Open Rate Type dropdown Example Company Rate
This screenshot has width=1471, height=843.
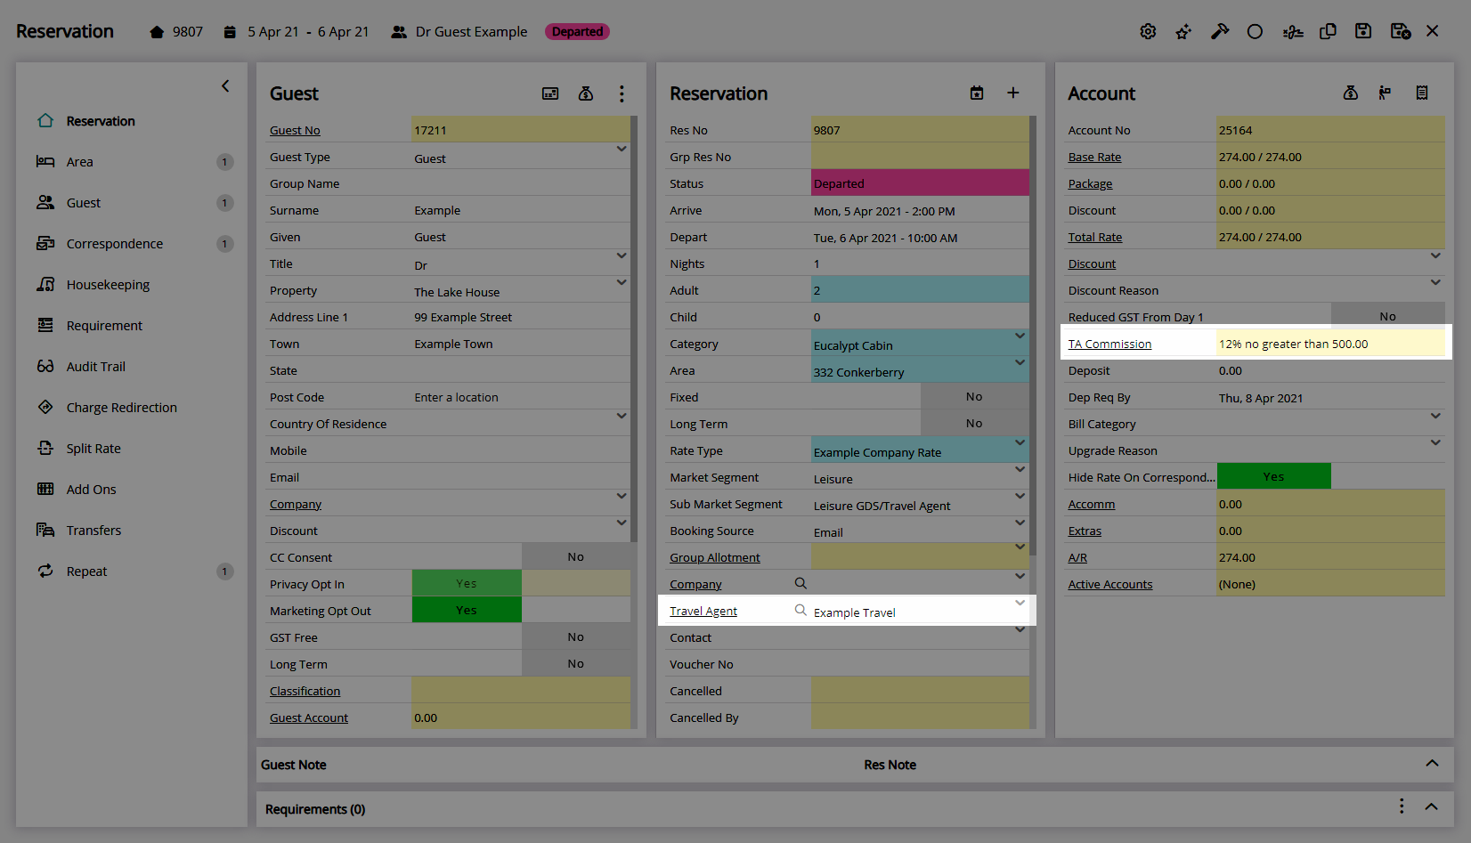point(1020,442)
